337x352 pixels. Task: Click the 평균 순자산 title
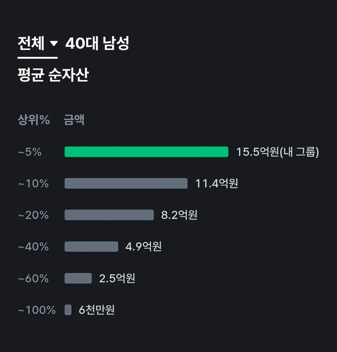tap(53, 75)
